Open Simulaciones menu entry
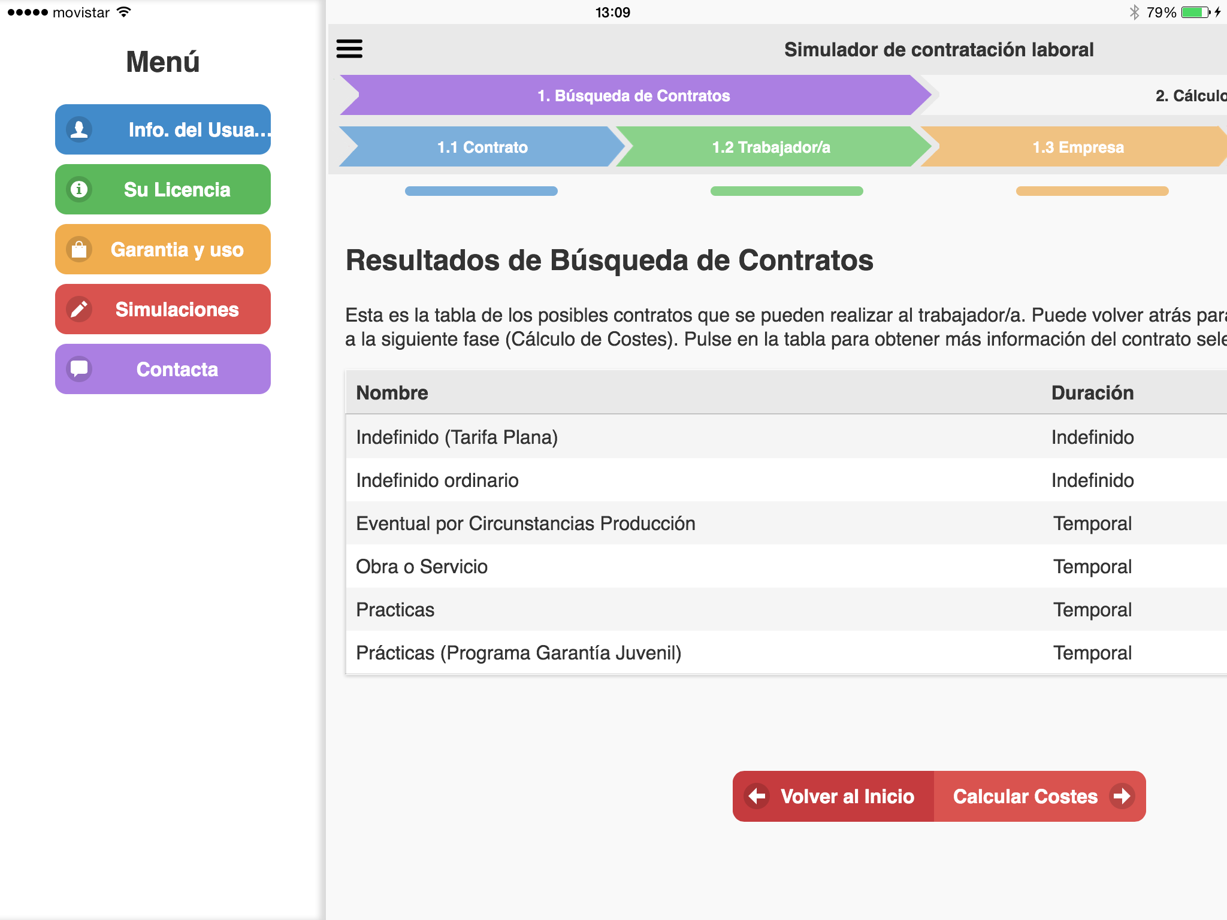The width and height of the screenshot is (1227, 920). coord(163,309)
